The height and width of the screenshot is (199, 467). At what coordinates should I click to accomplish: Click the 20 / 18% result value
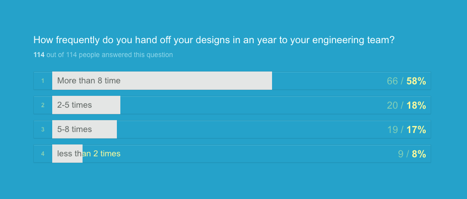pos(406,105)
